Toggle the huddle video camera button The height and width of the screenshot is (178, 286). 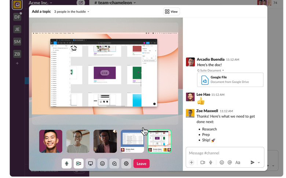tap(78, 164)
